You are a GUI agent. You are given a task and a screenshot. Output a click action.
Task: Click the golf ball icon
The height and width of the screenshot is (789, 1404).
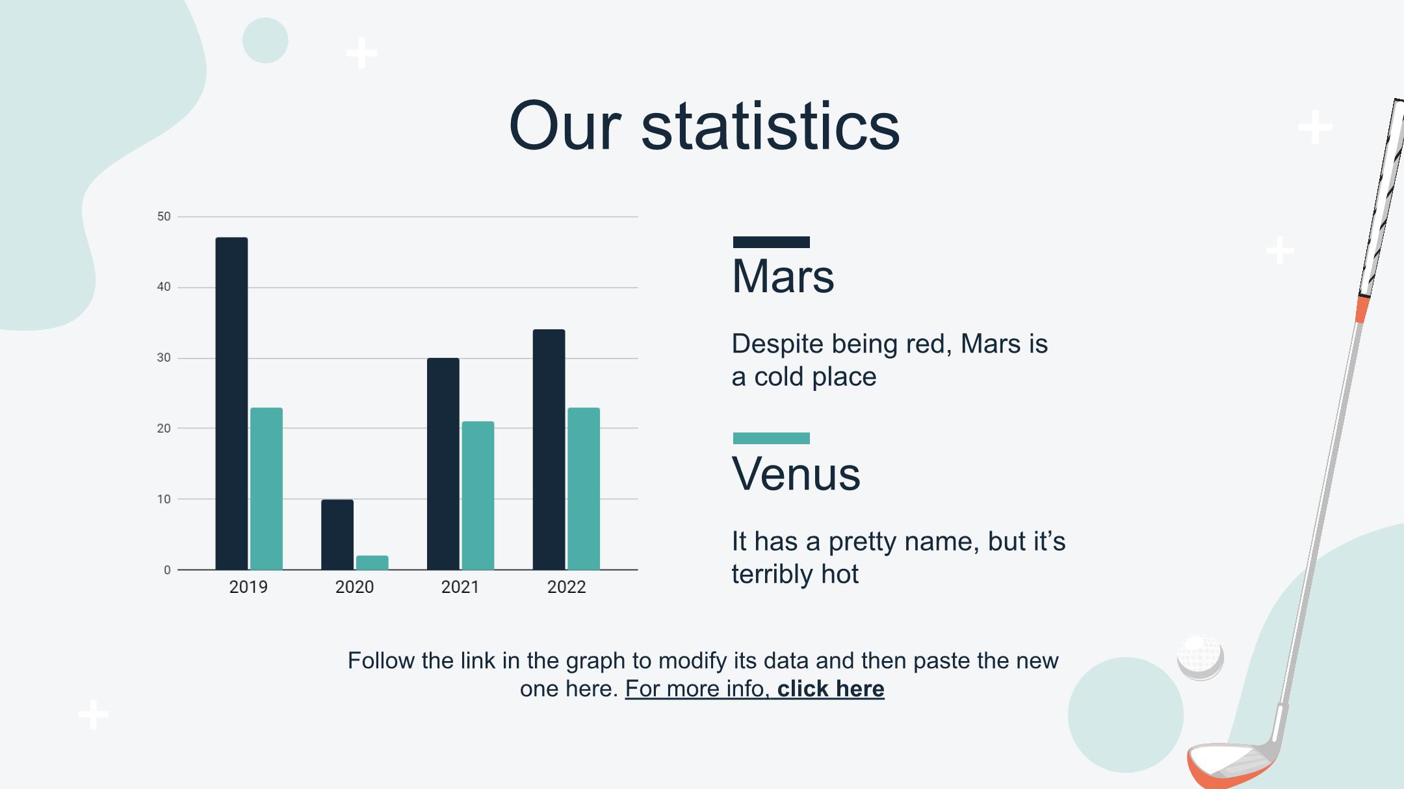pos(1201,657)
